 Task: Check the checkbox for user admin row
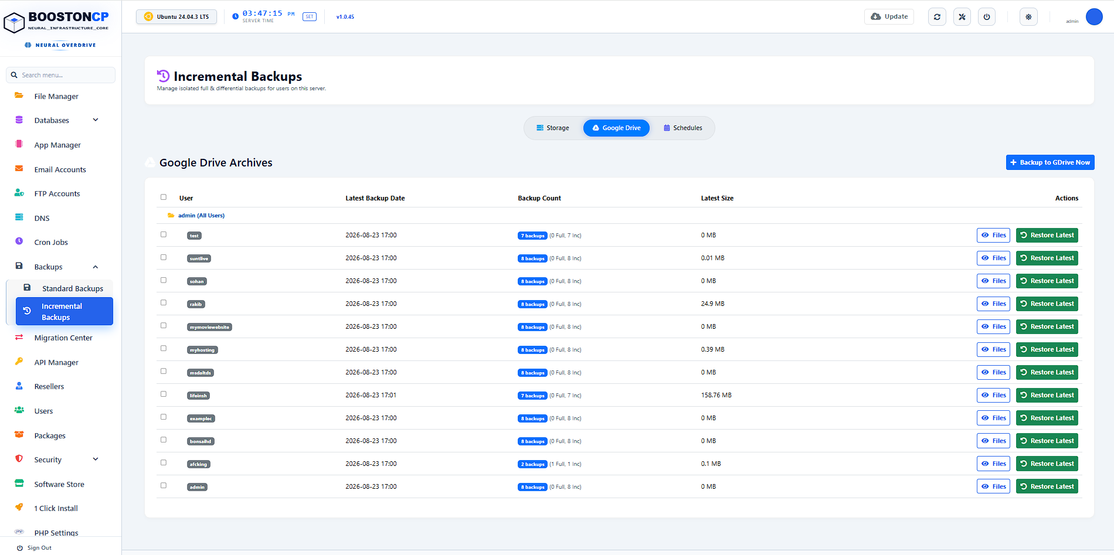click(x=164, y=486)
